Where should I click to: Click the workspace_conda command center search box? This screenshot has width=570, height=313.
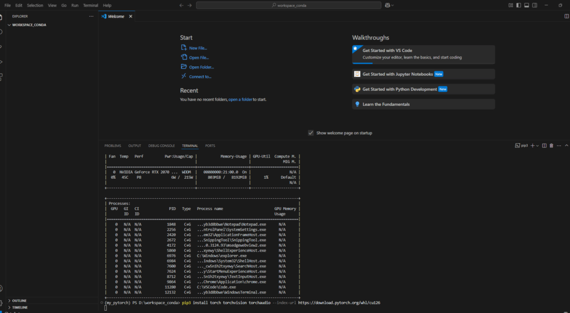(289, 6)
